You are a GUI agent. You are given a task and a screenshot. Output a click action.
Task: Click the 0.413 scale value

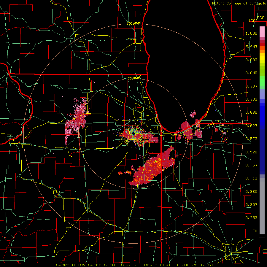pos(251,178)
